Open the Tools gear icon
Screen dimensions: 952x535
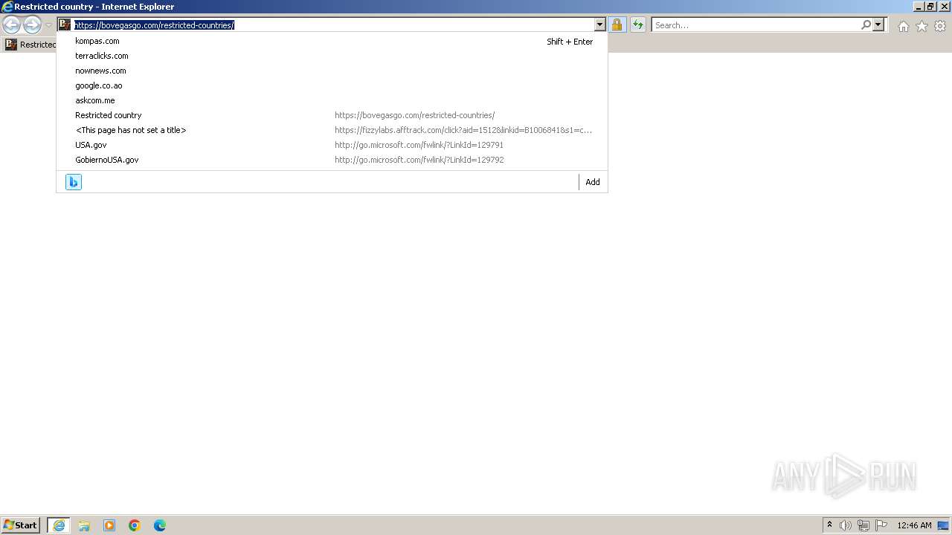coord(940,26)
